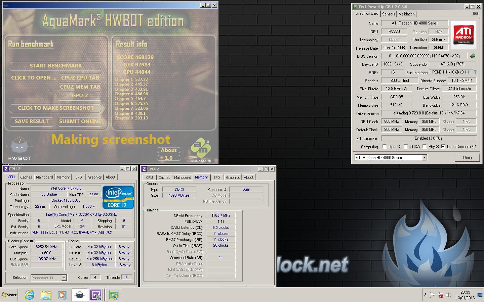Viewport: 484px width, 302px height.
Task: Click CLICK TO MAKE SCREENSHOT button
Action: point(56,108)
